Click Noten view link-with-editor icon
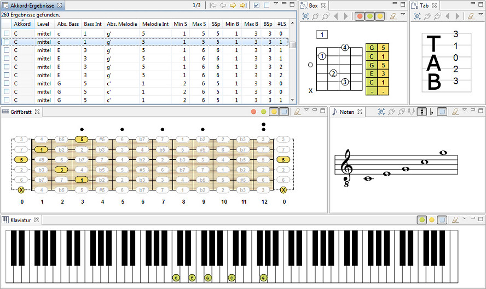Viewport: 486px width, 289px height. [381, 112]
